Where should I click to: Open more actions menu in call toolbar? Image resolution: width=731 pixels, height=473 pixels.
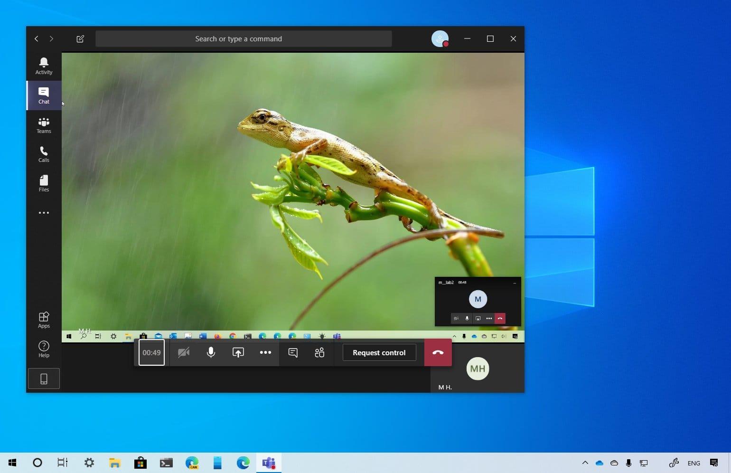coord(265,352)
